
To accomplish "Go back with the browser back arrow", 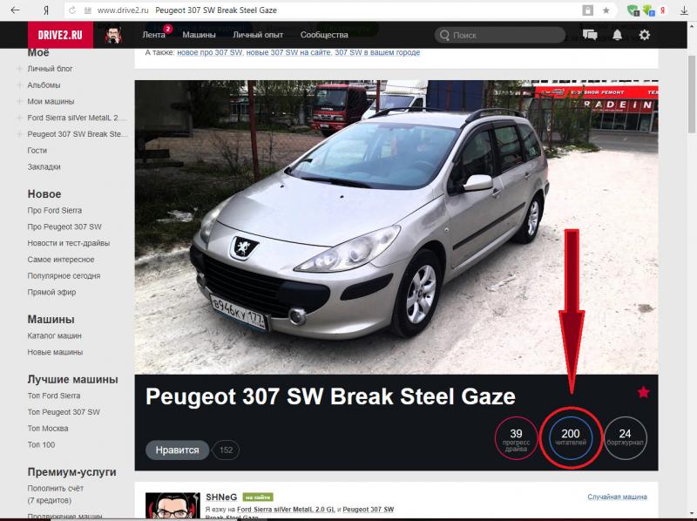I will click(x=15, y=10).
